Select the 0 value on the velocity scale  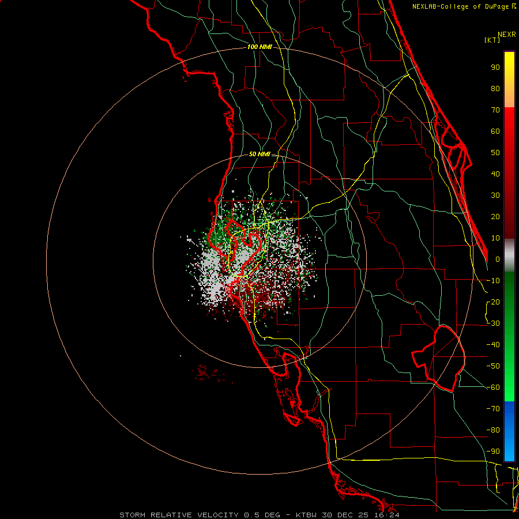(x=498, y=259)
